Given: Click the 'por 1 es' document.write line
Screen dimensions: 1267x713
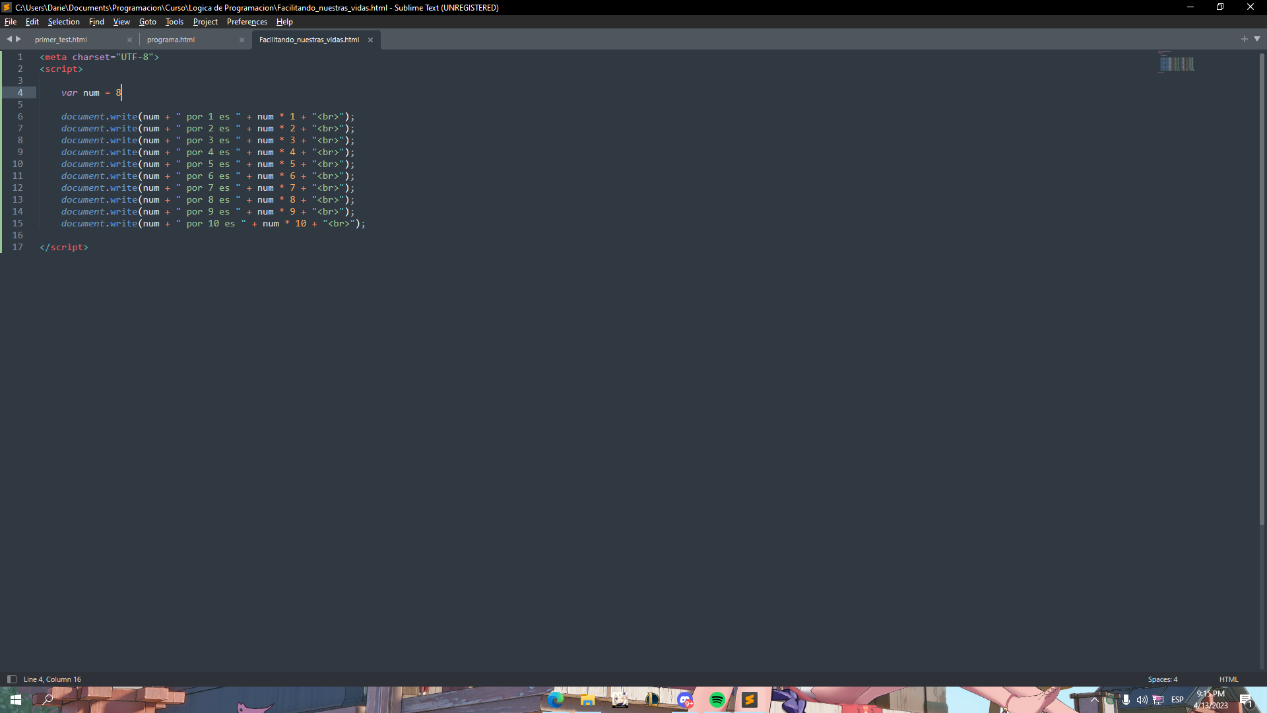Looking at the screenshot, I should pyautogui.click(x=208, y=117).
